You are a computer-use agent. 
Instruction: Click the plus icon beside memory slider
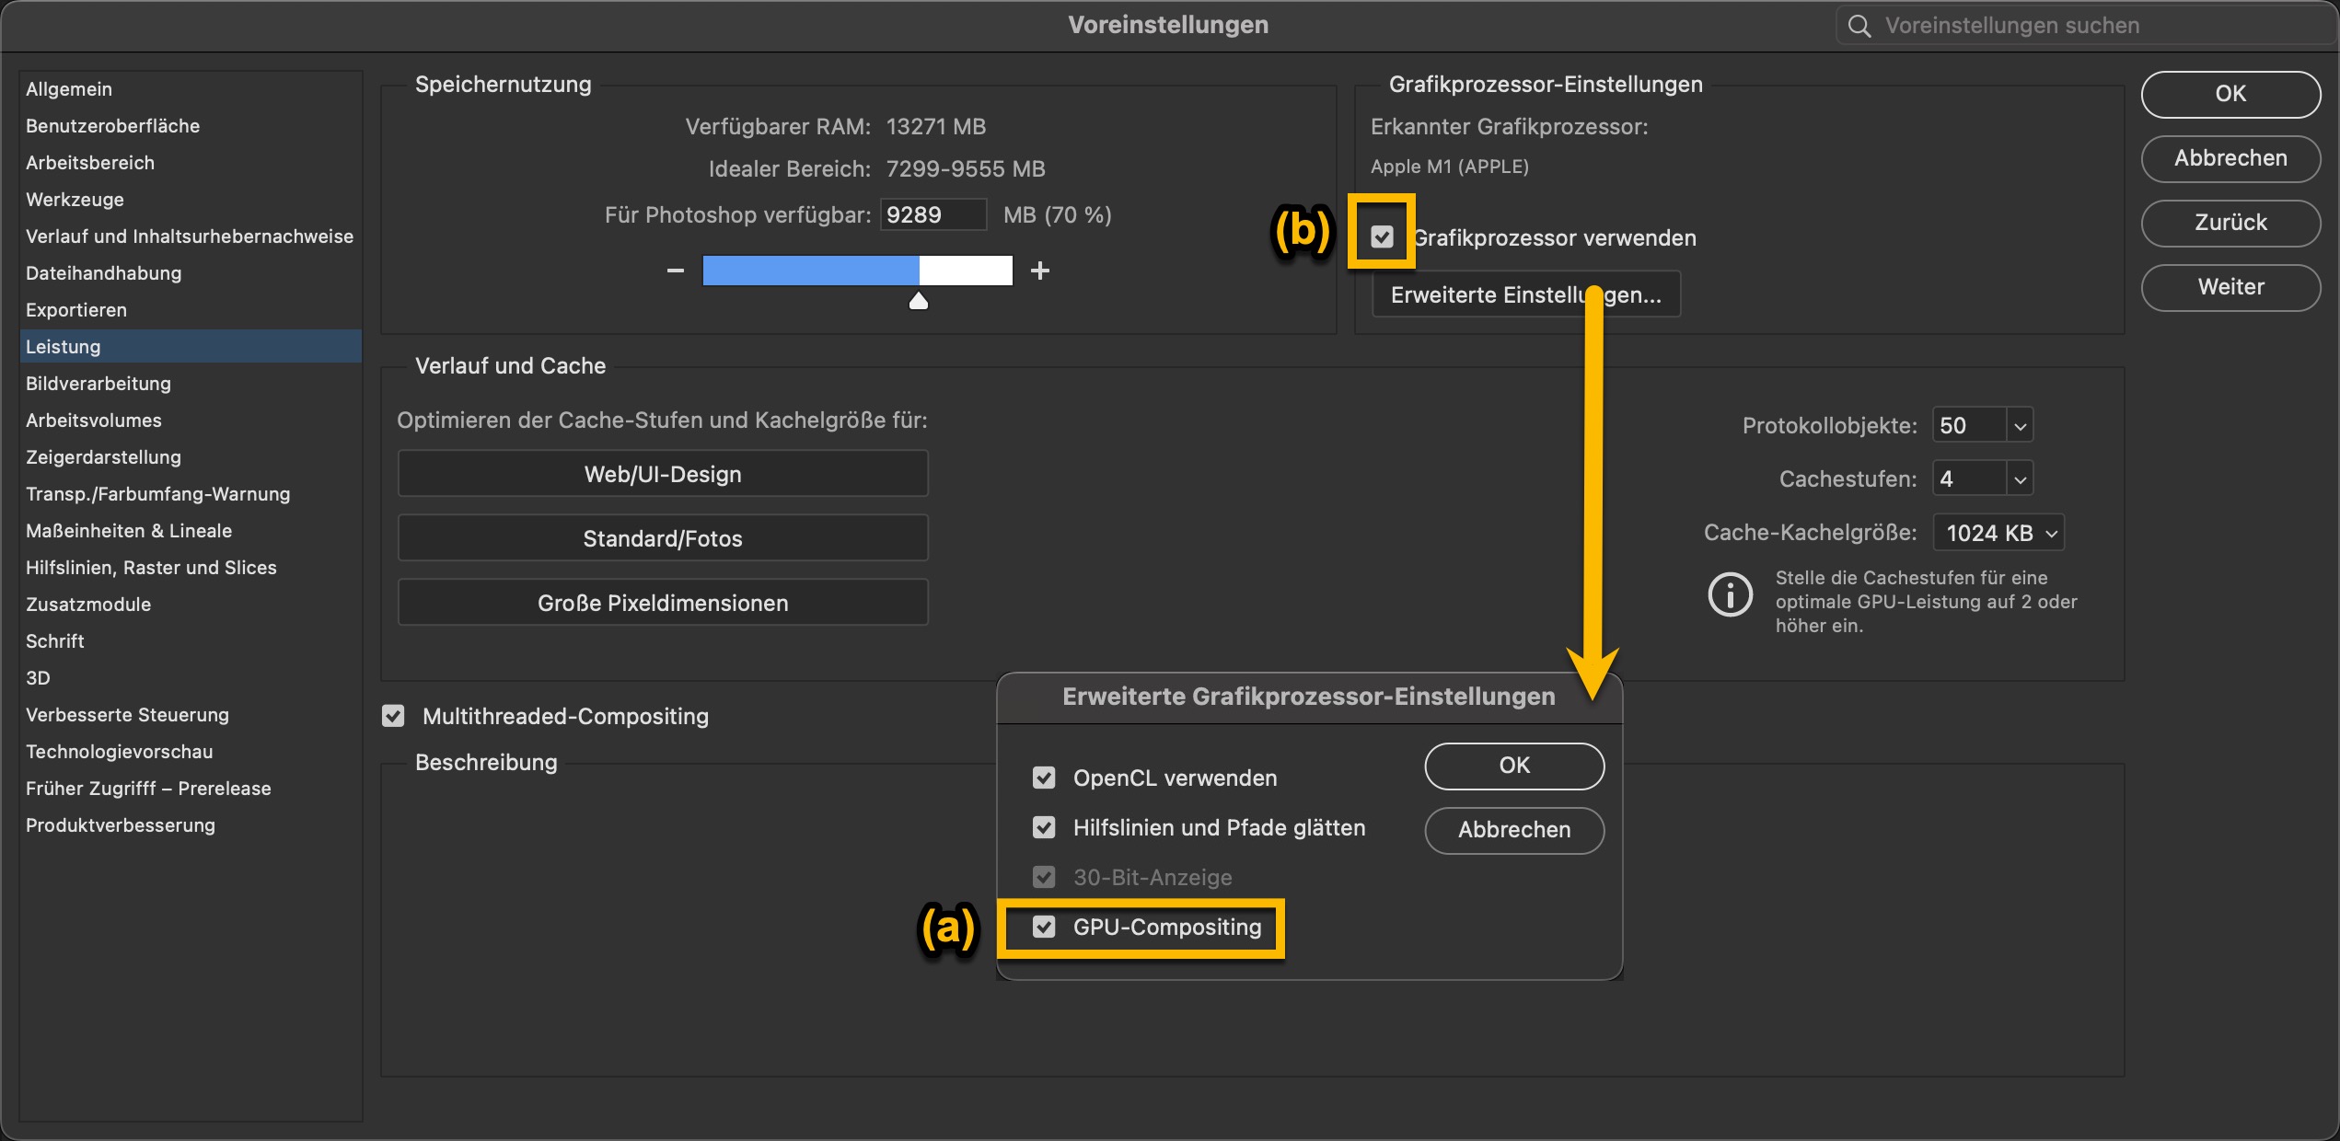pyautogui.click(x=1040, y=271)
